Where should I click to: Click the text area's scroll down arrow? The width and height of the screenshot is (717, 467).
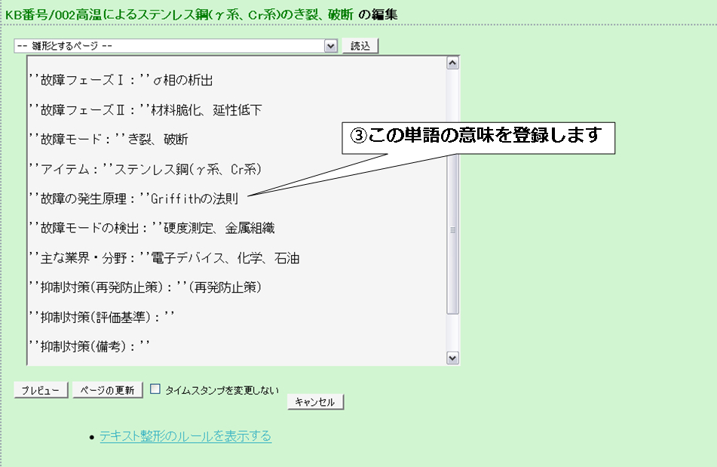tap(452, 358)
